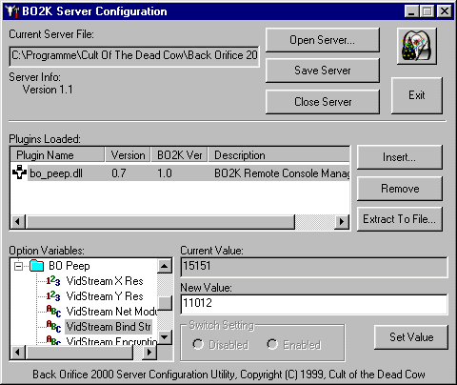This screenshot has height=385, width=457.
Task: Click the ABC icon for VidStream Net Module
Action: 53,312
